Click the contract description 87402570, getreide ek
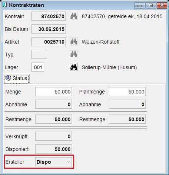This screenshot has height=175, width=169. point(122,16)
